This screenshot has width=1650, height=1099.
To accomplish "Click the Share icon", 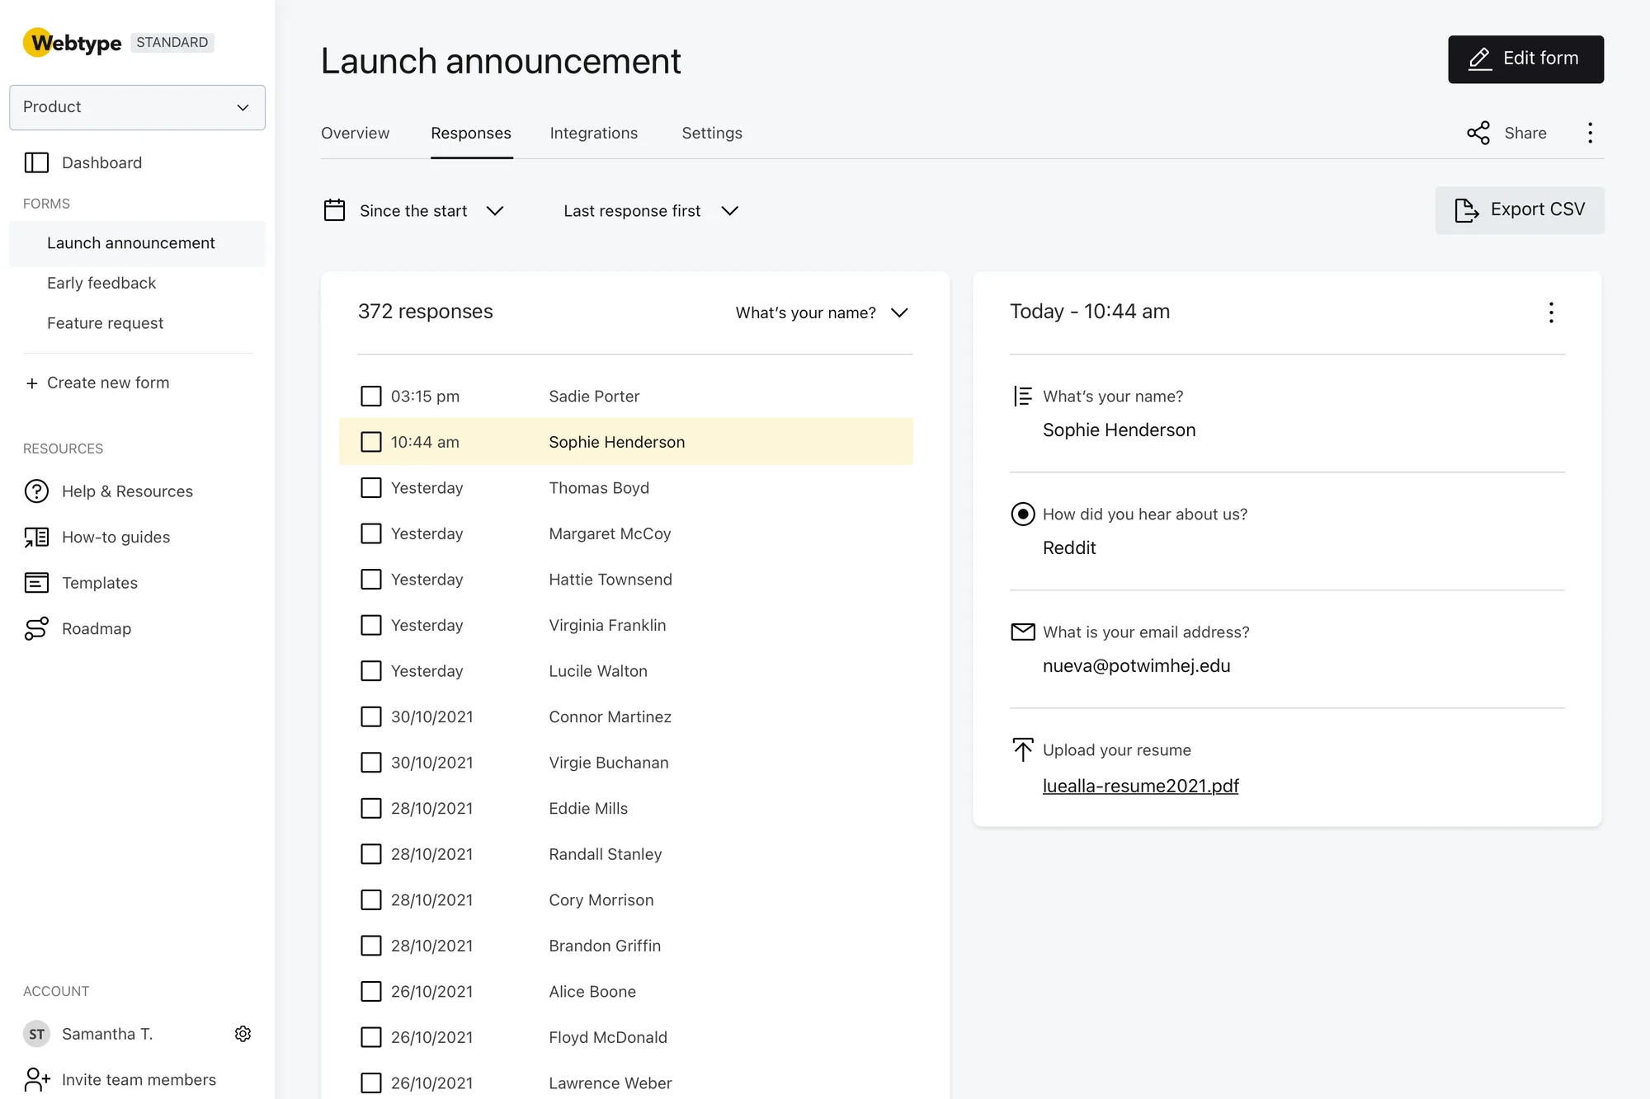I will pos(1478,133).
